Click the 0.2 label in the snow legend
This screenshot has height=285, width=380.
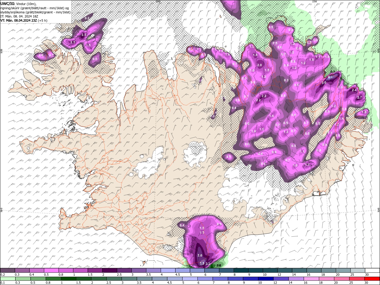pyautogui.click(x=2, y=275)
